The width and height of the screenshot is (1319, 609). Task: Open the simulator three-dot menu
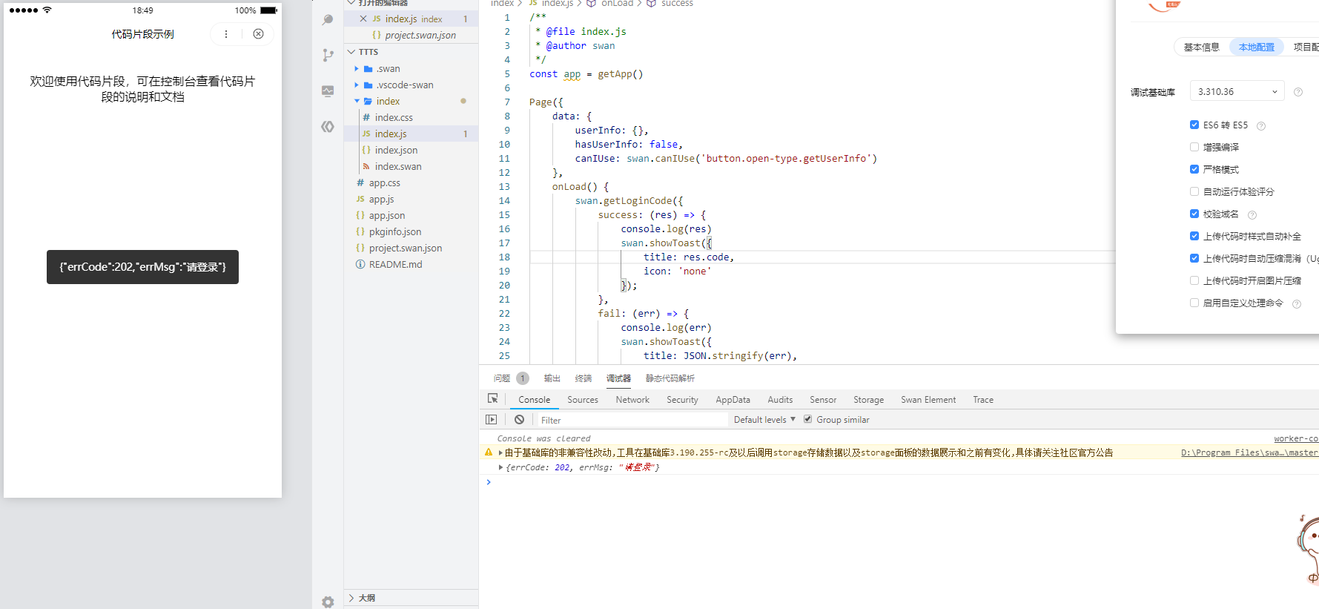(x=226, y=34)
